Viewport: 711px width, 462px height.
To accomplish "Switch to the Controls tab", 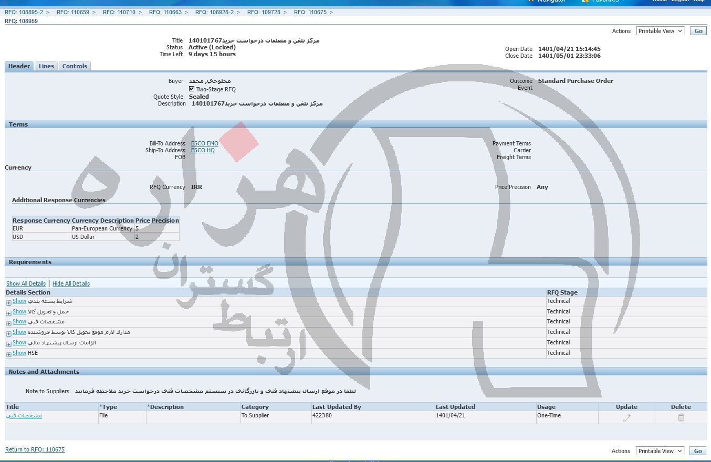I will (x=75, y=66).
